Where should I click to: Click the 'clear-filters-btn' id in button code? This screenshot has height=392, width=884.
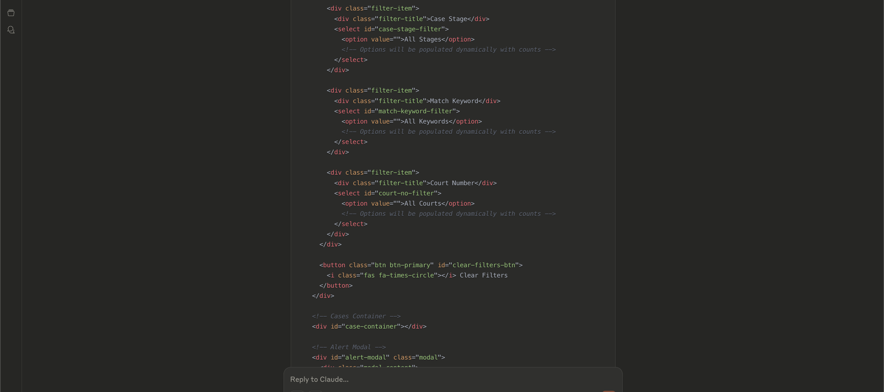[483, 265]
